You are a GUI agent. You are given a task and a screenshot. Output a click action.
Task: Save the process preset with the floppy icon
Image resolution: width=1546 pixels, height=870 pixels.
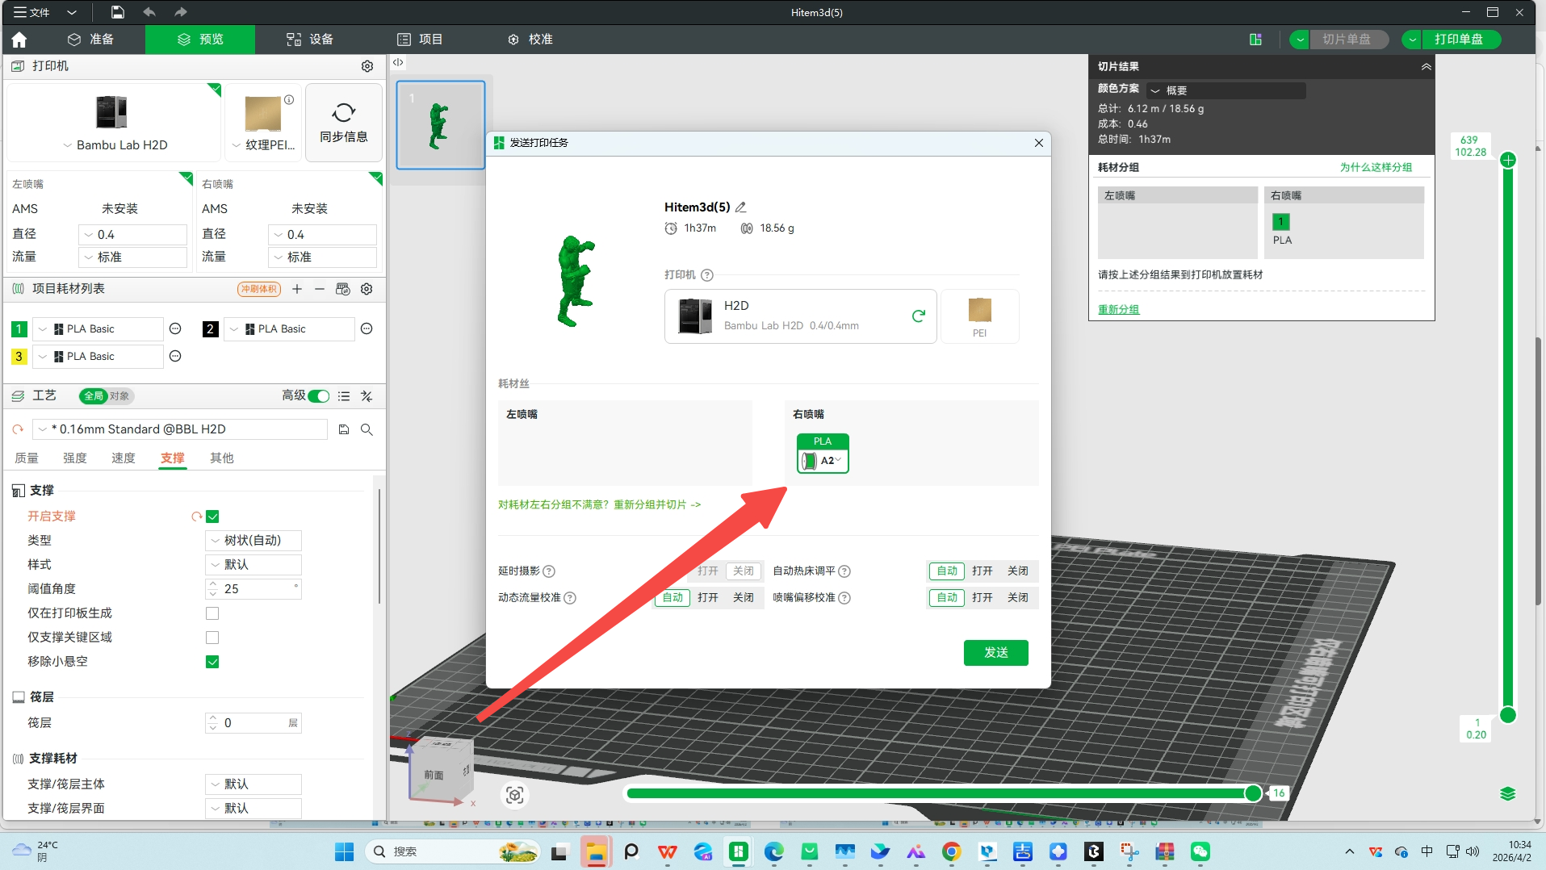[x=343, y=429]
